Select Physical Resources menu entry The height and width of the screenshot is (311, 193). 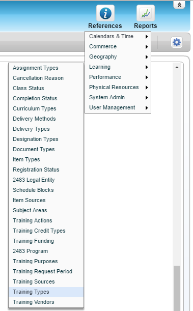click(x=118, y=87)
